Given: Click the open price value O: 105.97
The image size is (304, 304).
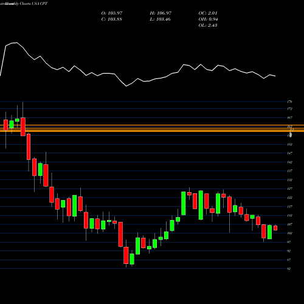Looking at the screenshot, I should pyautogui.click(x=112, y=13).
